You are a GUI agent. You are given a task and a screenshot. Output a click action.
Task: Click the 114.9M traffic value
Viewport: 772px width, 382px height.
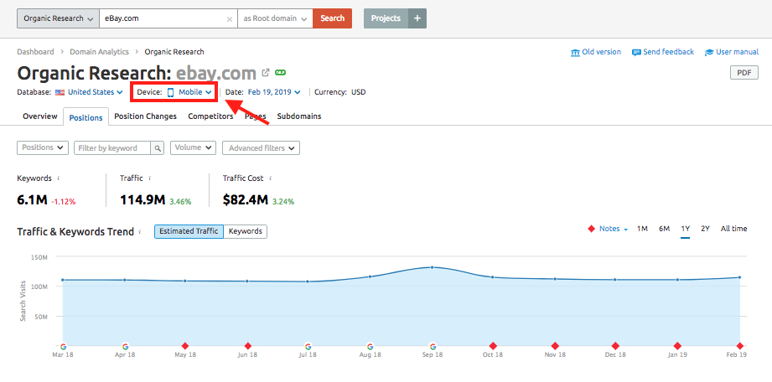point(142,200)
